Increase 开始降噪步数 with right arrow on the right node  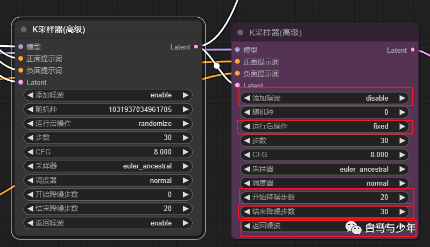click(401, 197)
